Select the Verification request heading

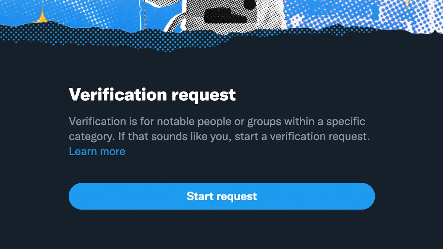(152, 95)
